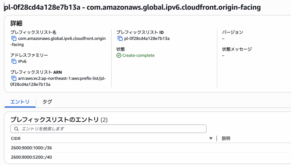
Task: Click the page title heading
Action: pos(132,7)
